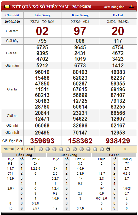This screenshot has height=215, width=138.
Task: Click Đà Lạt Giải tám number 20
Action: pos(118,31)
